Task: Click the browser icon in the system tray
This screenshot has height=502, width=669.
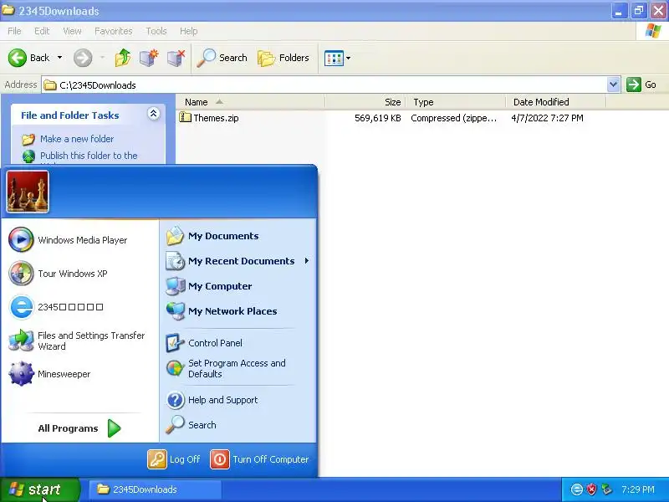Action: (x=576, y=489)
